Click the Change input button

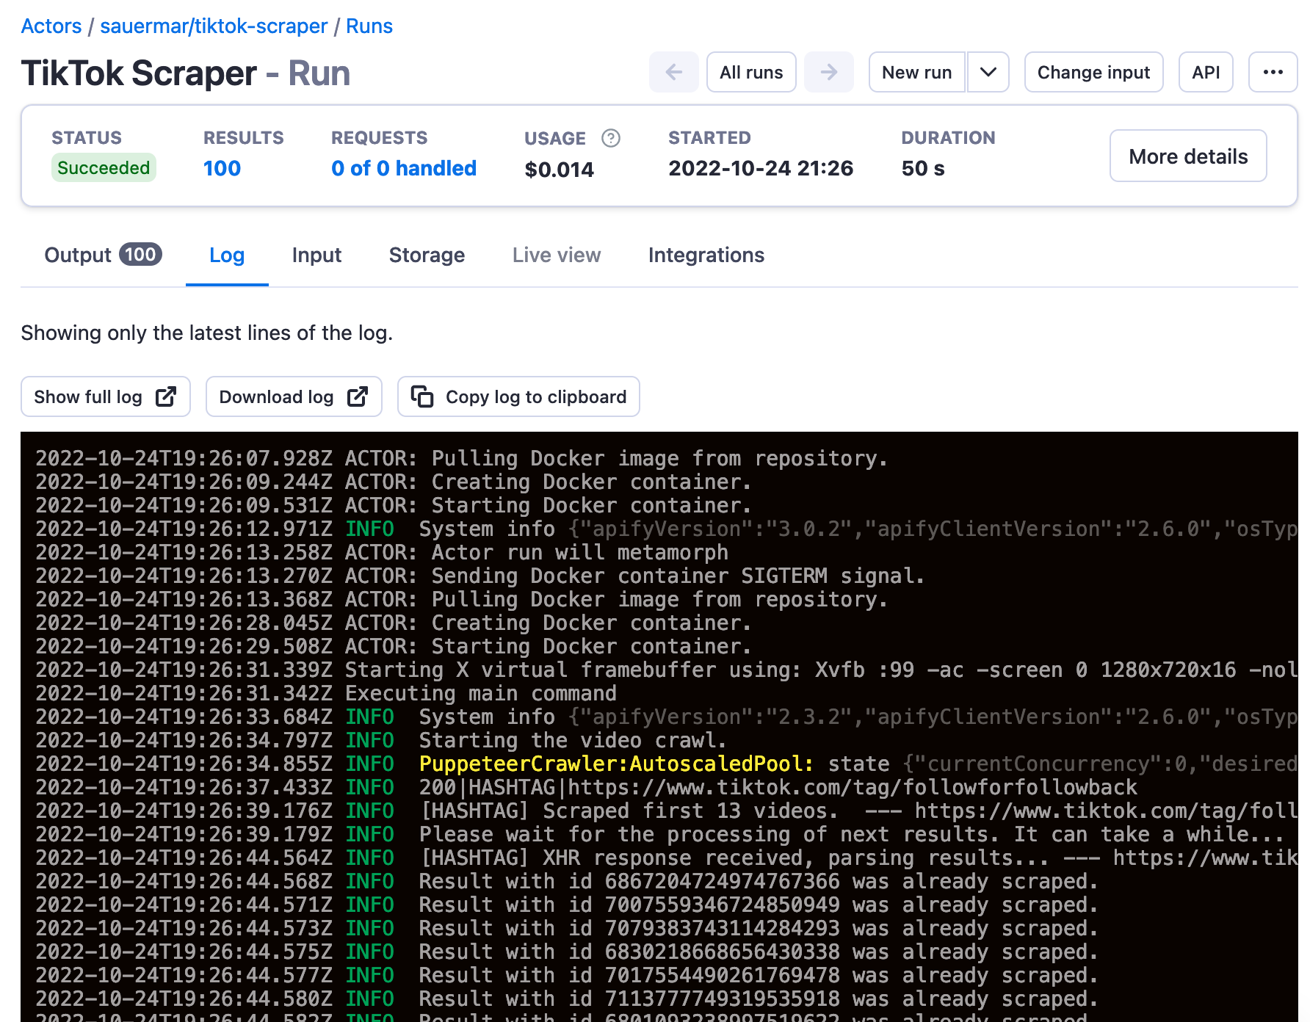tap(1093, 72)
